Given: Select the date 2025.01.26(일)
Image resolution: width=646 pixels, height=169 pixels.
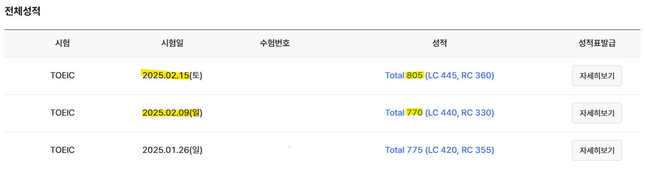Looking at the screenshot, I should (x=172, y=150).
